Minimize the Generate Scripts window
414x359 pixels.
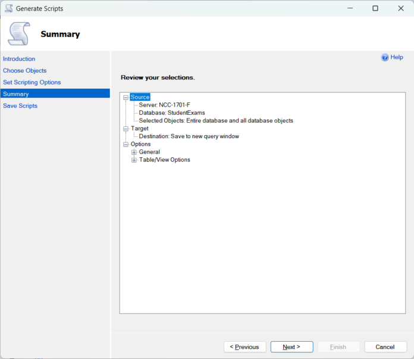[x=350, y=8]
